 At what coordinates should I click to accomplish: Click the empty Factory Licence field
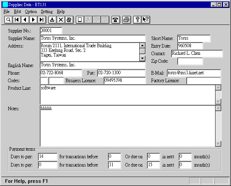click(x=204, y=81)
